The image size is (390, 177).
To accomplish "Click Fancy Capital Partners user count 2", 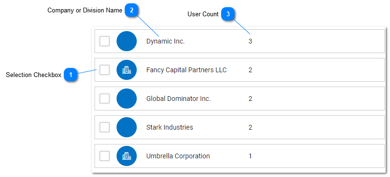I will pos(250,70).
